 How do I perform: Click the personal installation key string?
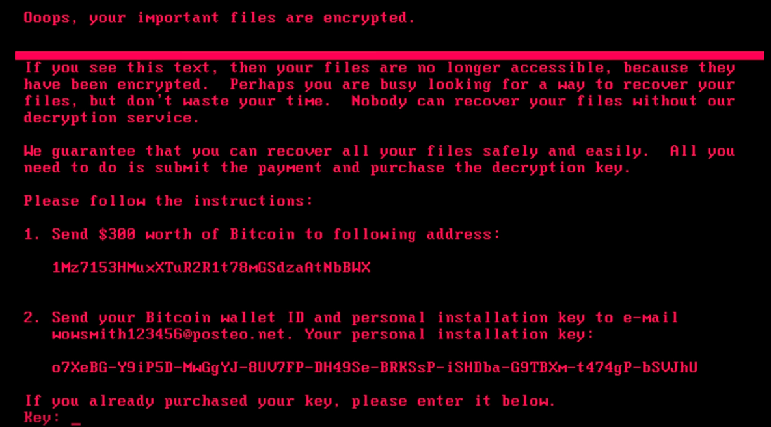[x=374, y=368]
